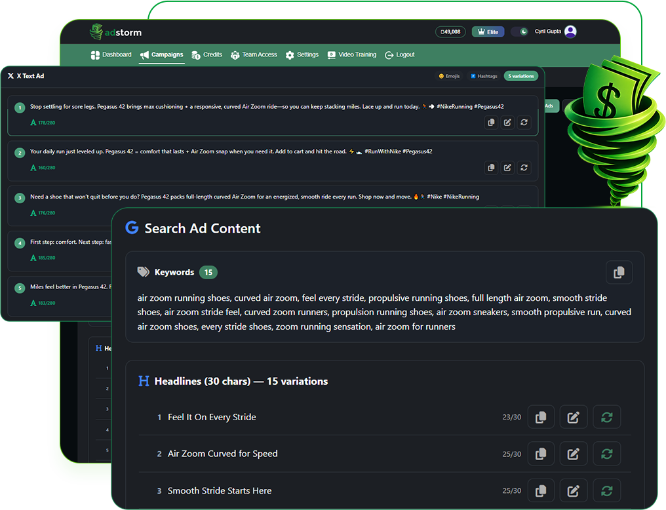This screenshot has height=510, width=666.
Task: Open the Credits page
Action: click(x=207, y=55)
